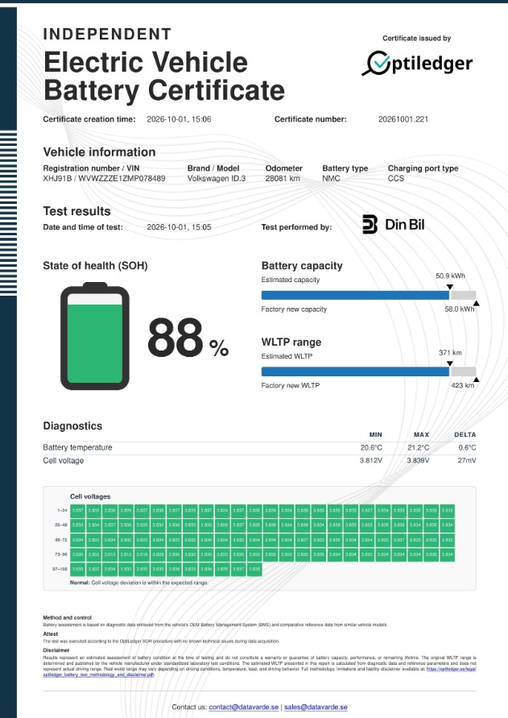Click the battery type value NMC
The image size is (508, 718).
(331, 178)
